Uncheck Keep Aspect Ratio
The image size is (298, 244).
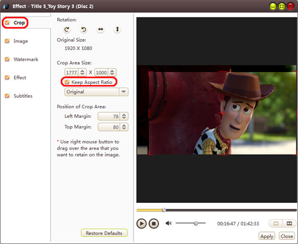pyautogui.click(x=67, y=82)
